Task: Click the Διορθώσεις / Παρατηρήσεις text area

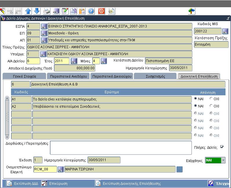Action: (x=121, y=148)
